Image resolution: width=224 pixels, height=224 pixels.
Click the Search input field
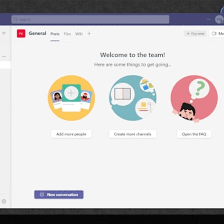pyautogui.click(x=90, y=19)
